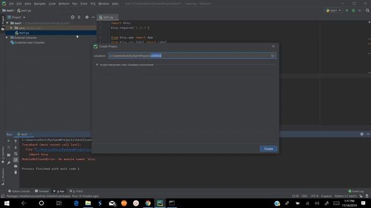Click the Search Everywhere magnifier icon
Viewport: 371px width, 208px height.
coord(368,10)
